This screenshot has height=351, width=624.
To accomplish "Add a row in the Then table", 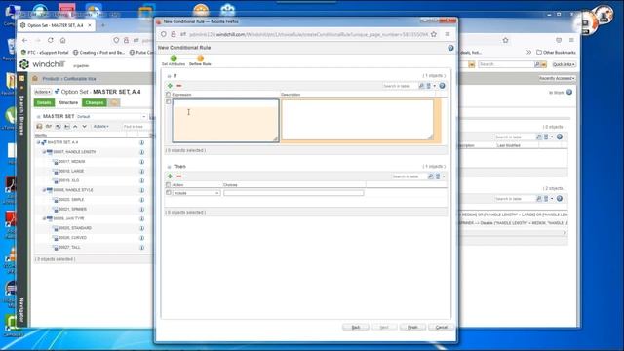I will coord(170,175).
